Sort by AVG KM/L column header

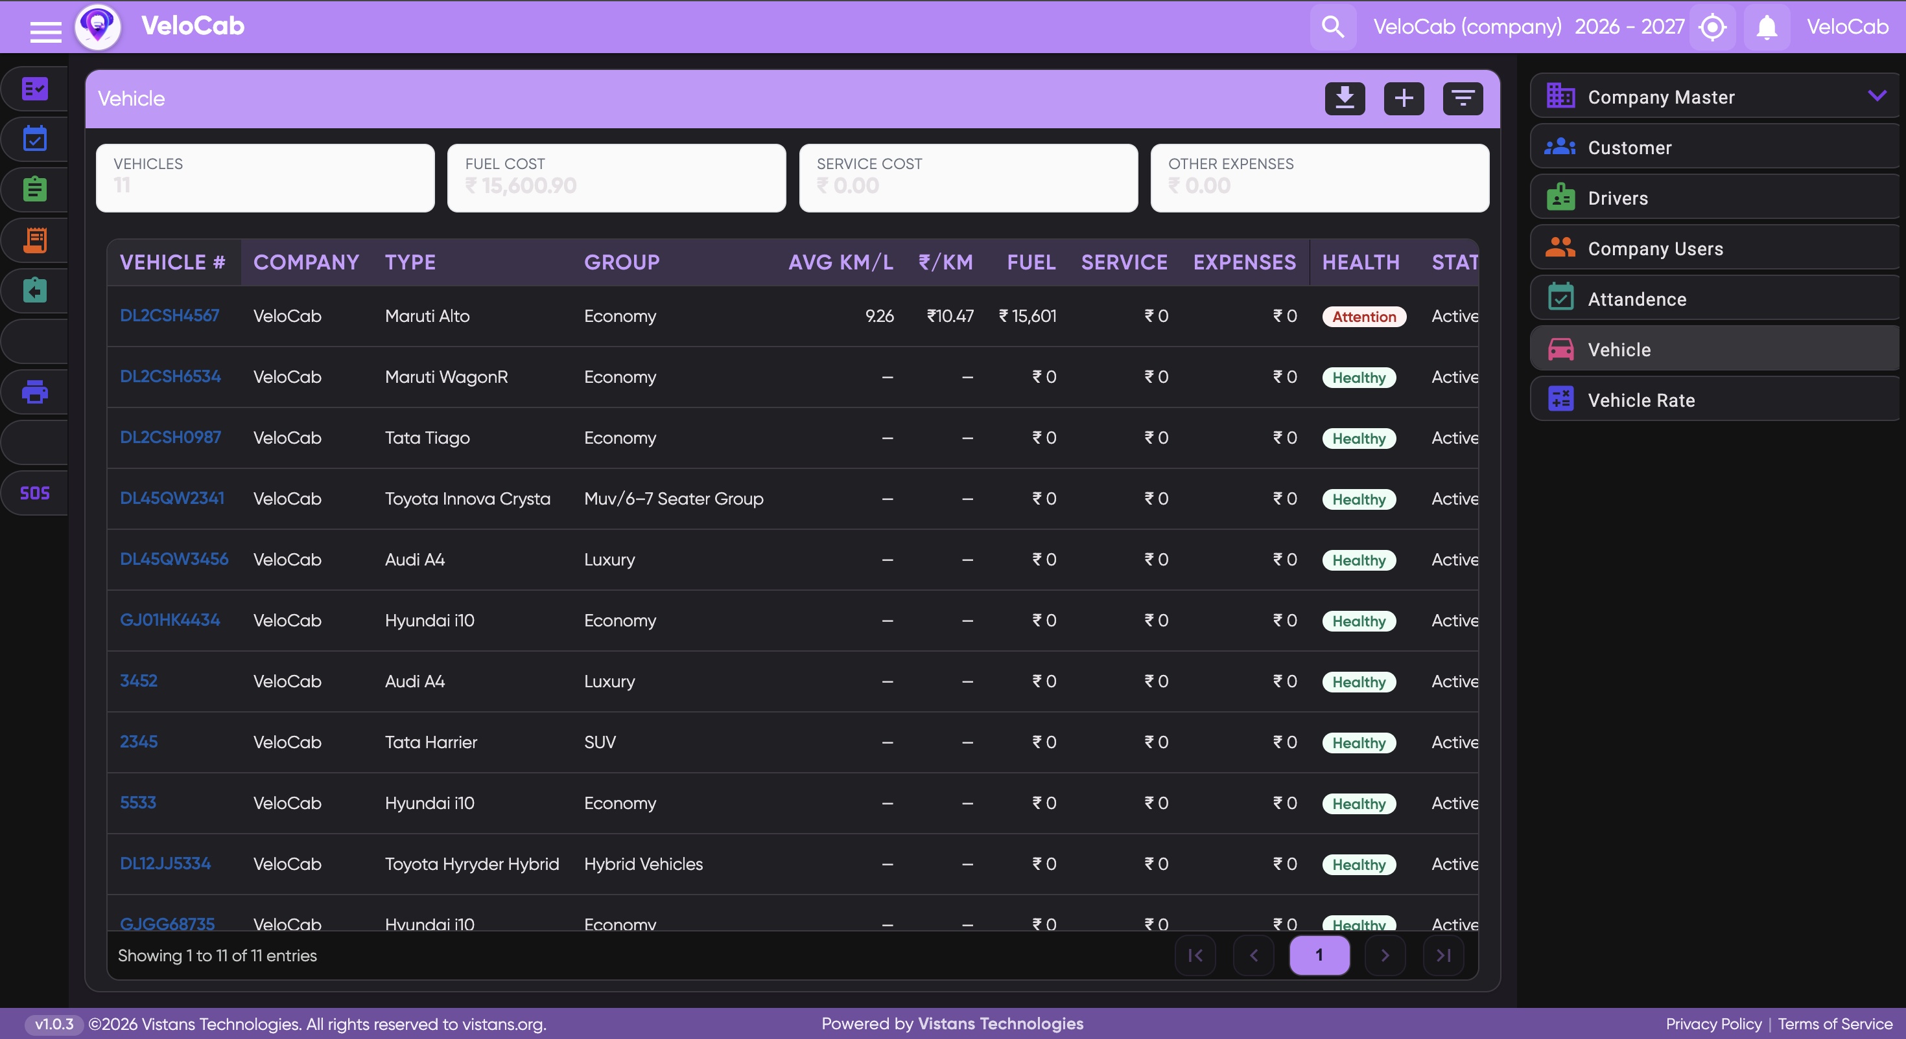(841, 262)
